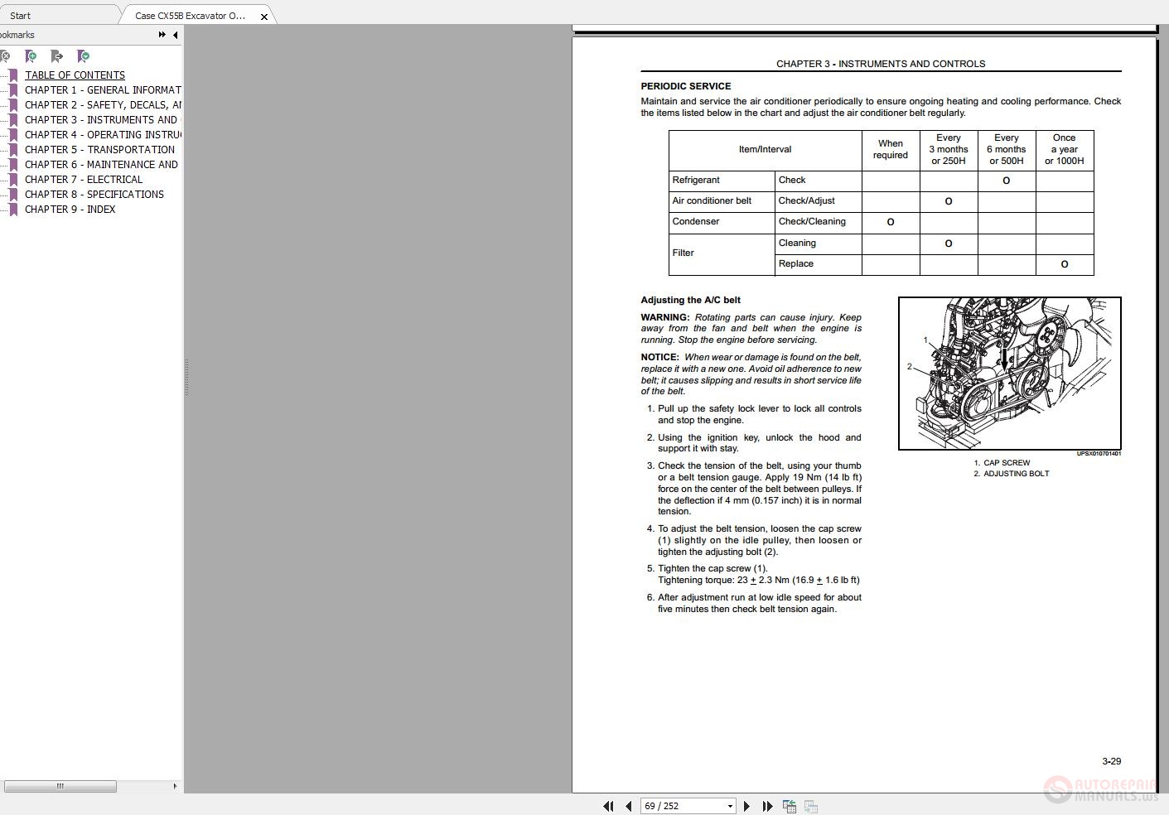This screenshot has width=1169, height=815.
Task: Click the '1. CAP SCREW' legend caption
Action: pos(1002,463)
